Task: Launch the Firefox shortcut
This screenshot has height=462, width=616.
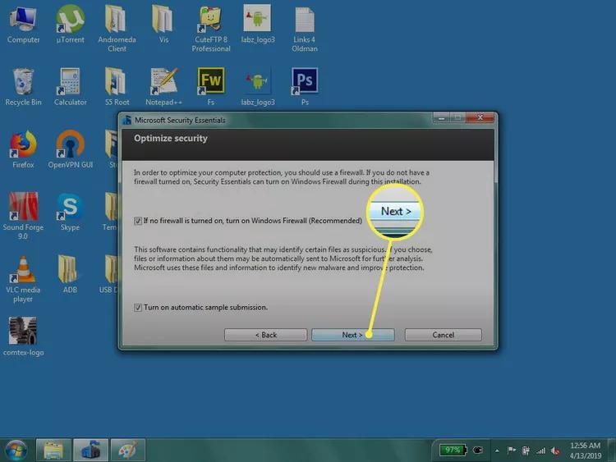Action: [23, 149]
